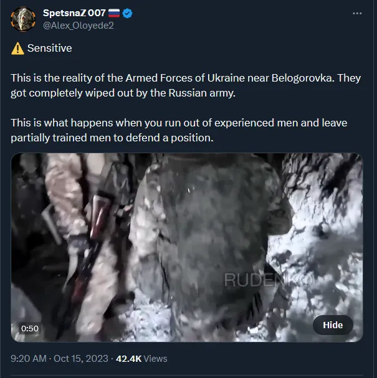
Task: Click the paragraph about partially trained men
Action: pyautogui.click(x=179, y=130)
